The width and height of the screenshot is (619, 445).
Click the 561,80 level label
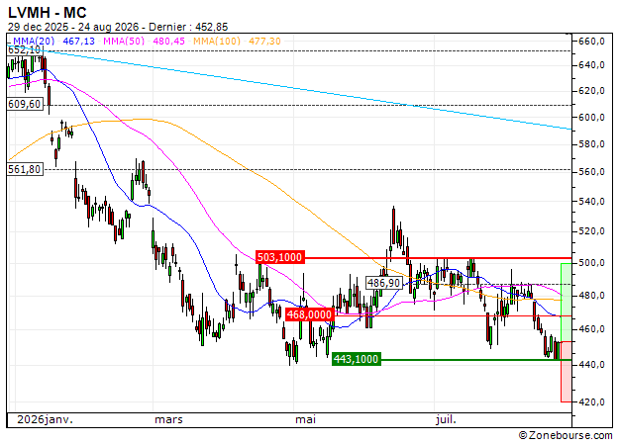[25, 169]
